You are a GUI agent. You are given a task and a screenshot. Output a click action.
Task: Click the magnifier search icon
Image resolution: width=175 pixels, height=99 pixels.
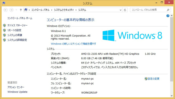pos(168,10)
